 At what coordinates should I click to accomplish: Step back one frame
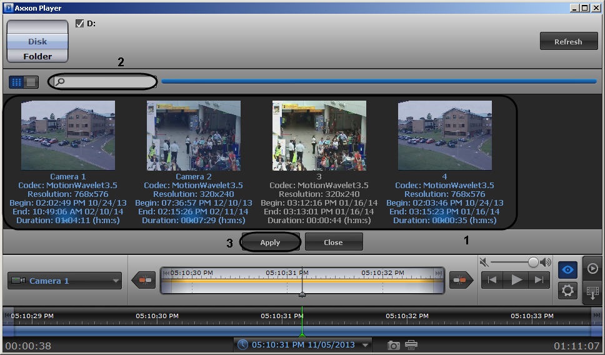[x=492, y=281]
